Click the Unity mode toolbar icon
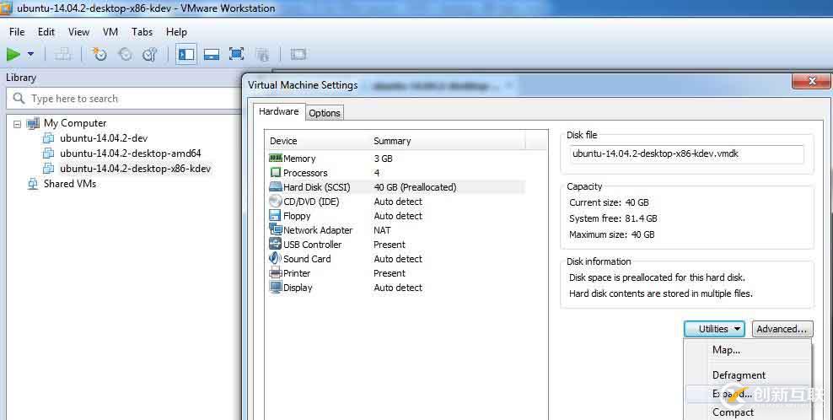This screenshot has width=833, height=420. pos(262,54)
